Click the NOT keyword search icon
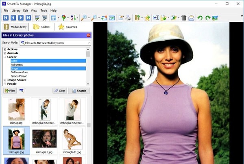Viewport: 244px width, 164px height. (x=22, y=90)
